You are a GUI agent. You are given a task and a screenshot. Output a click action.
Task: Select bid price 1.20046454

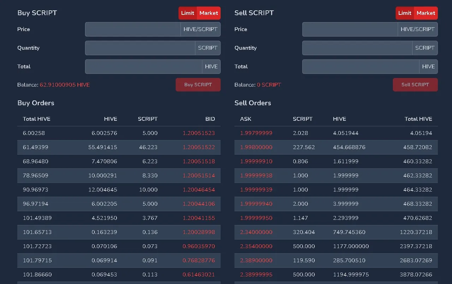199,190
